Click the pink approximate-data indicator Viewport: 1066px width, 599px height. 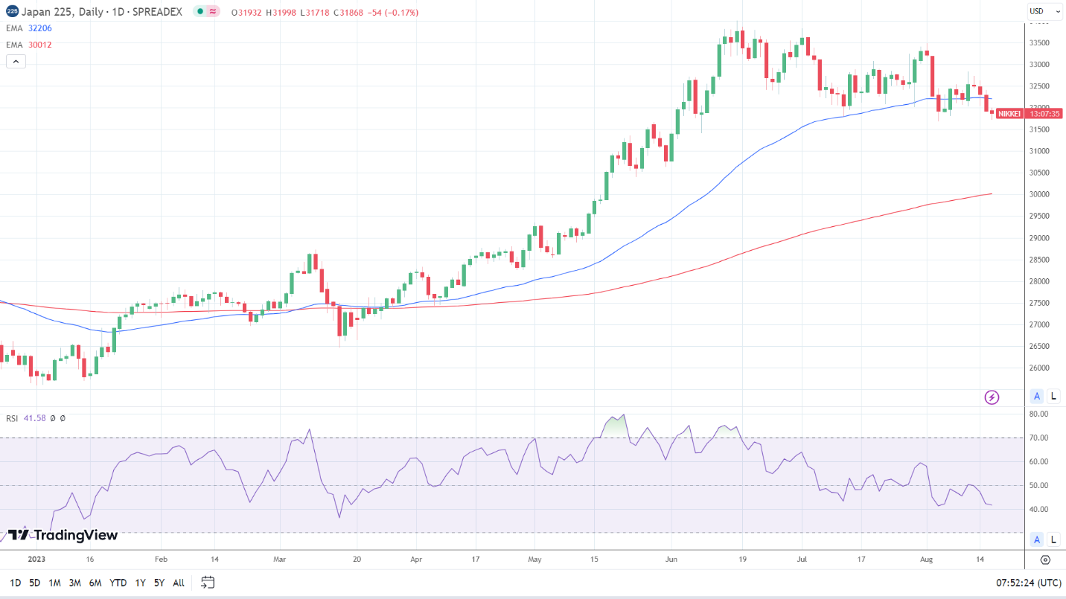[x=213, y=13]
